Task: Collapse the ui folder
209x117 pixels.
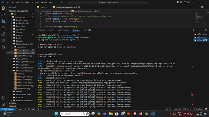Action: point(10,14)
